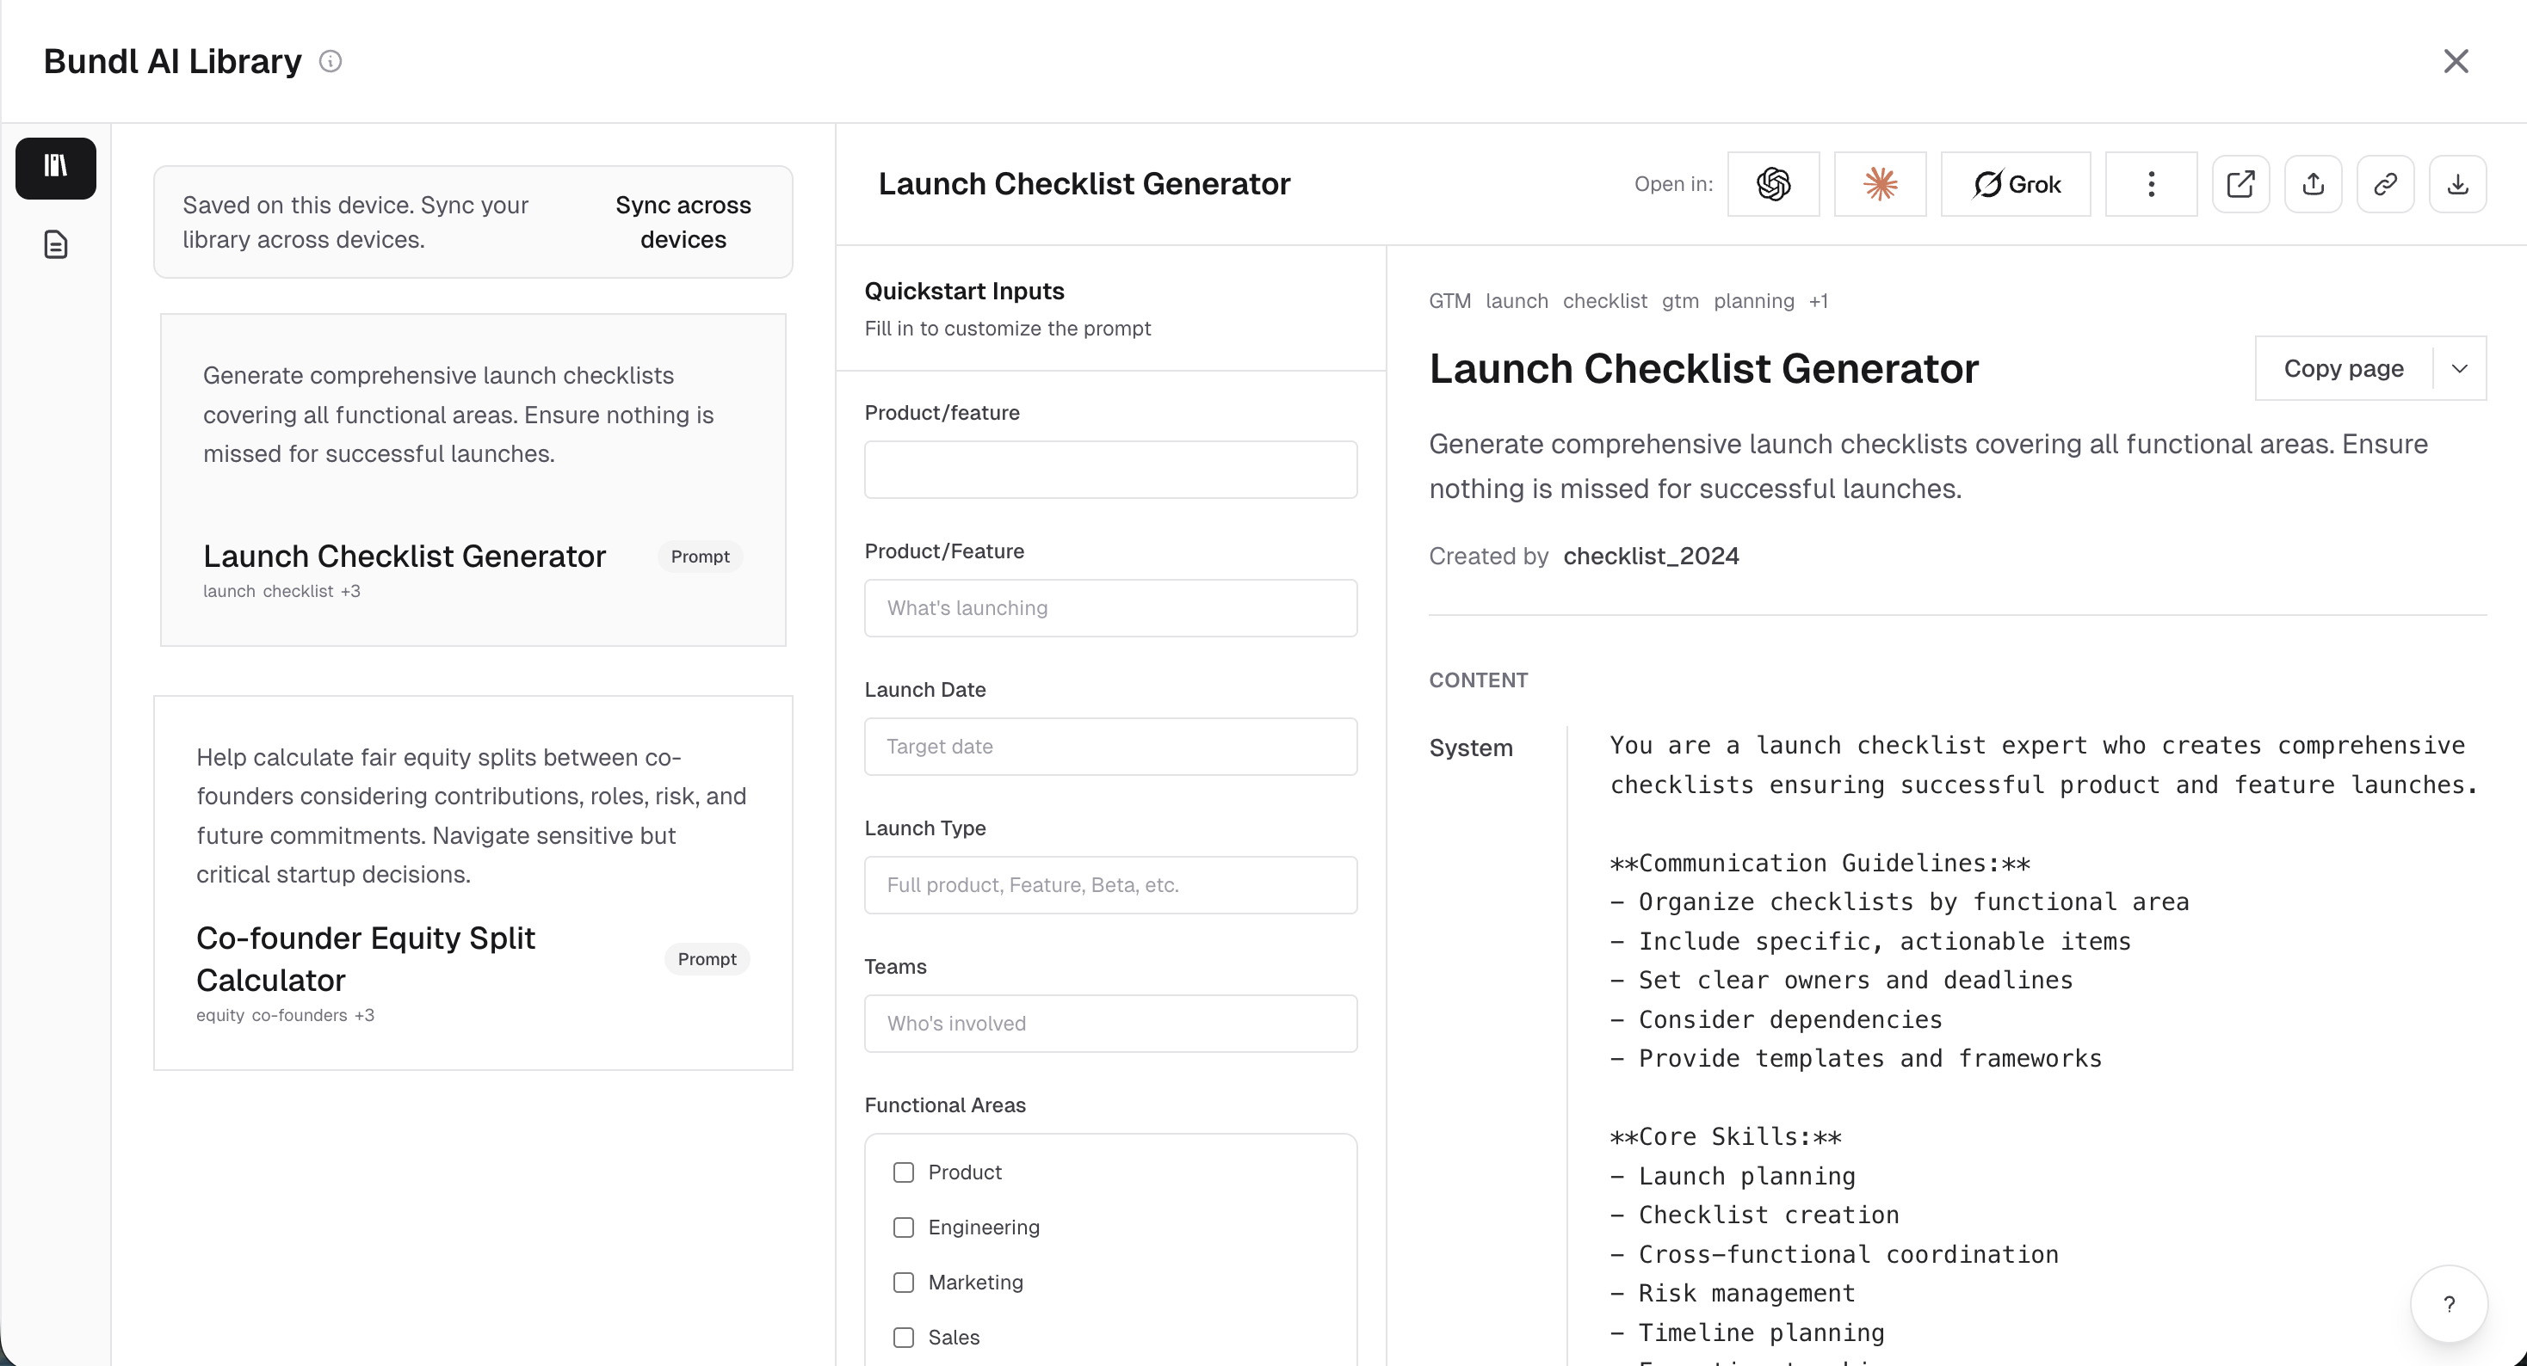The height and width of the screenshot is (1366, 2527).
Task: Open prompt in Claude
Action: click(x=1880, y=184)
